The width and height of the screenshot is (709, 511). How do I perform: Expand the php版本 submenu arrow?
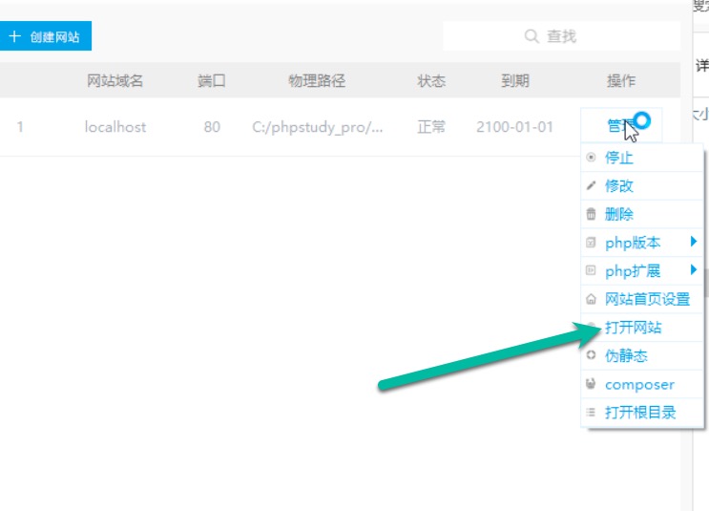(694, 242)
